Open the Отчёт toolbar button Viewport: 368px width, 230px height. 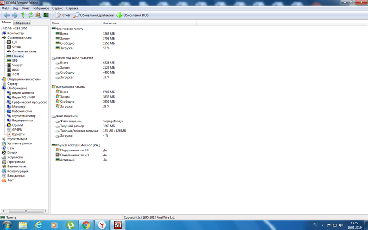tap(63, 15)
